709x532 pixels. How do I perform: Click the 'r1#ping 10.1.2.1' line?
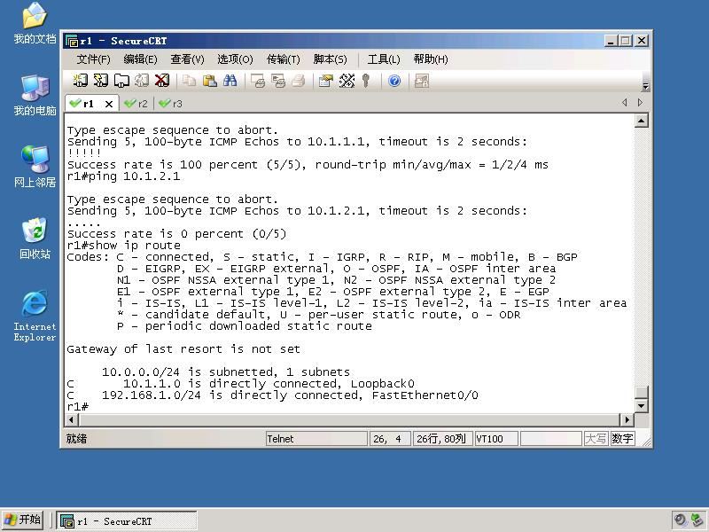point(123,176)
